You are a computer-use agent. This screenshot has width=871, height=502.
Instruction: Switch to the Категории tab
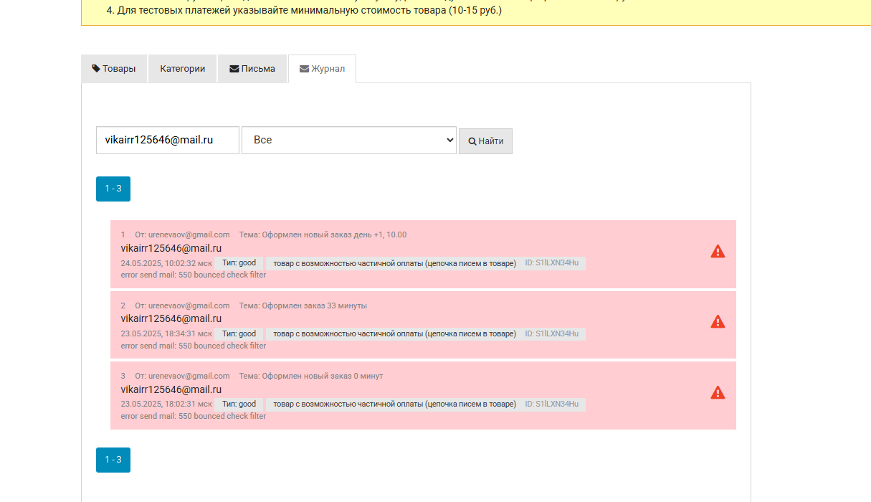tap(183, 69)
